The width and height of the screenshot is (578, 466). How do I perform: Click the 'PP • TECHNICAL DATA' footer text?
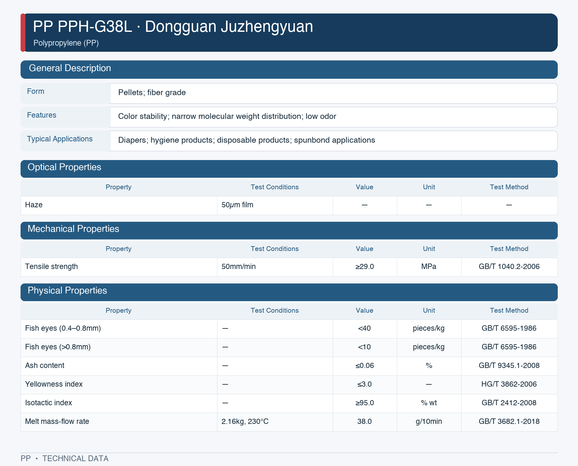(x=65, y=459)
